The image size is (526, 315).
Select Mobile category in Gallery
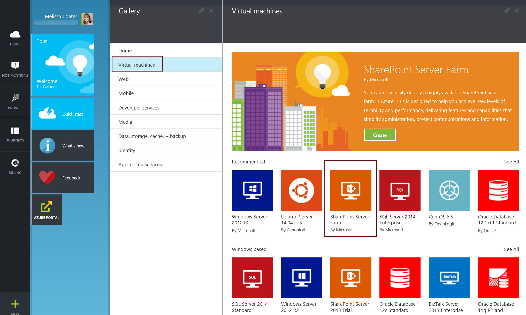166,93
